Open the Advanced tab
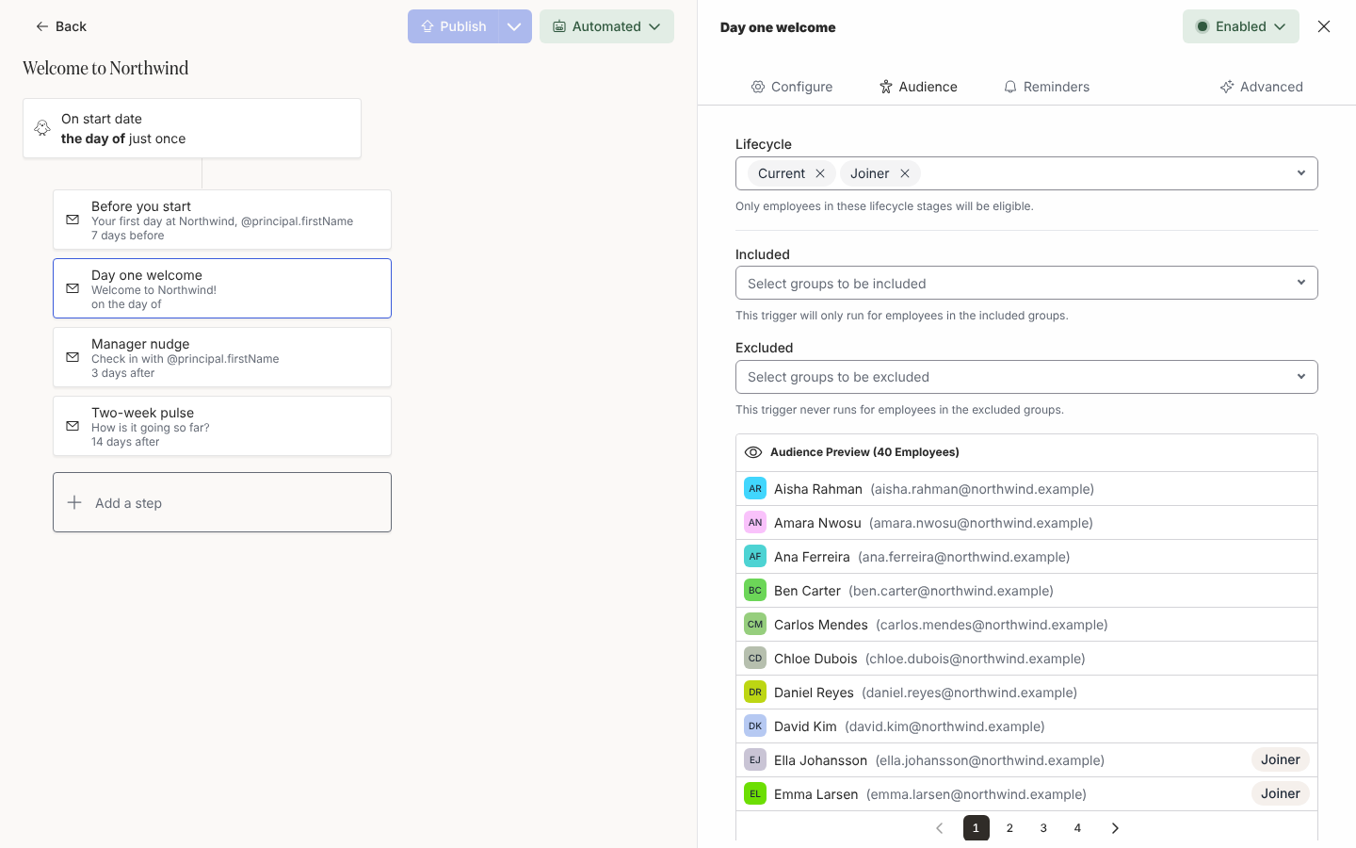This screenshot has width=1356, height=848. click(x=1262, y=87)
